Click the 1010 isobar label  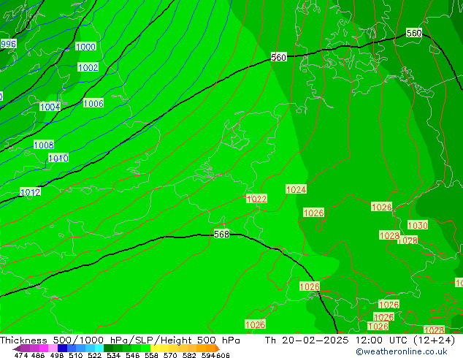58,158
